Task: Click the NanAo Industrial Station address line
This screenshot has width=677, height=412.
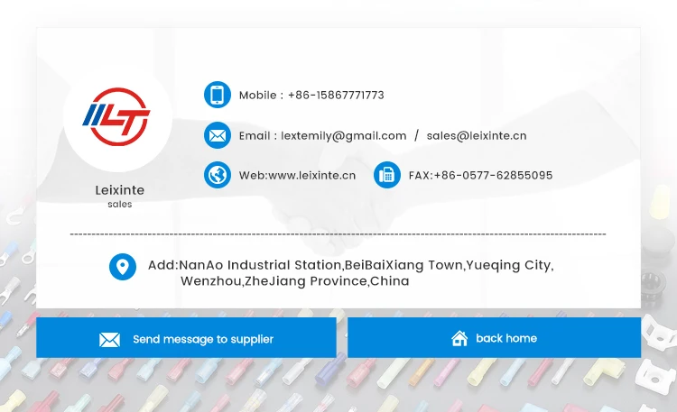Action: [350, 265]
